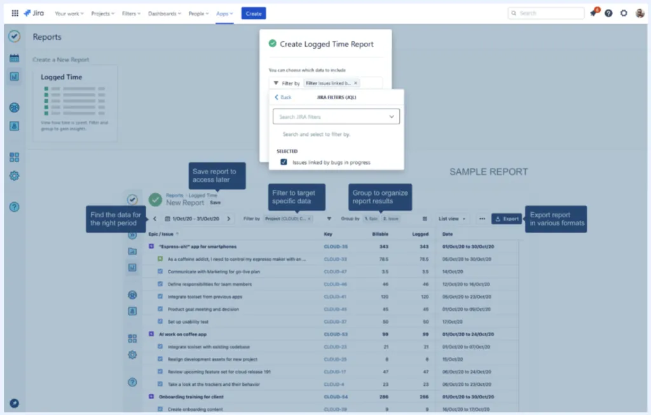The width and height of the screenshot is (651, 415).
Task: Click the Jira logo
Action: [34, 13]
